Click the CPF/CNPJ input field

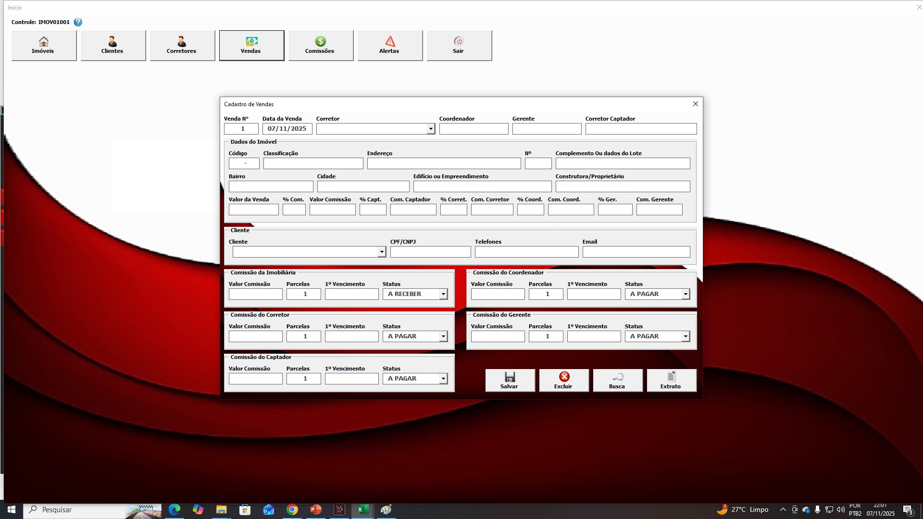pyautogui.click(x=430, y=252)
